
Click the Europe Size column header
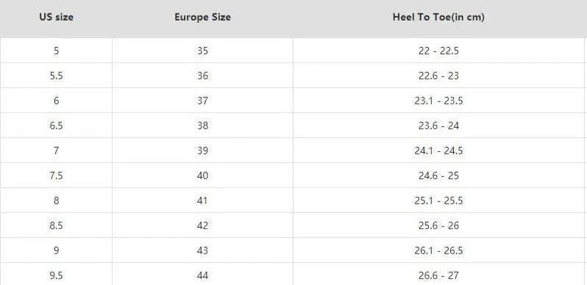click(x=202, y=17)
